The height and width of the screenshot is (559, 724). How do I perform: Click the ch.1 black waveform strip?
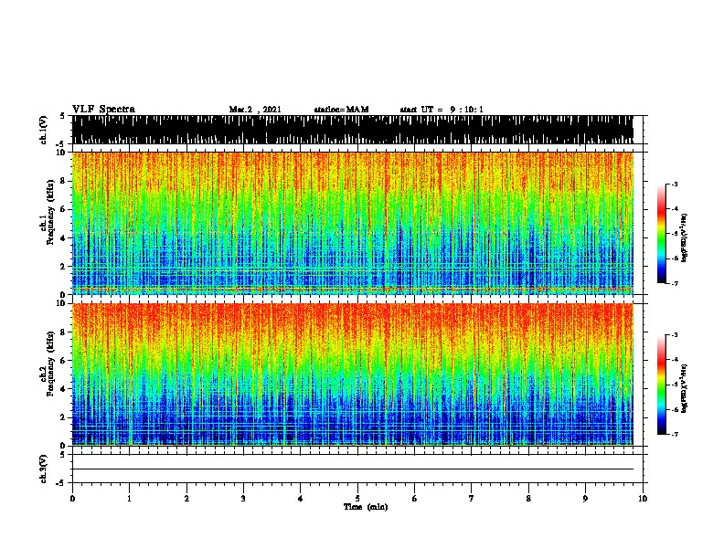click(353, 130)
